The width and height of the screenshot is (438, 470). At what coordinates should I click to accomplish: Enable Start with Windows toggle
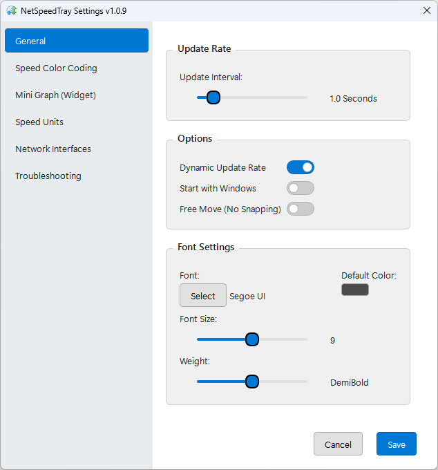coord(301,188)
